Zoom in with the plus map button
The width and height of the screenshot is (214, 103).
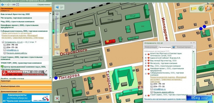[57, 14]
